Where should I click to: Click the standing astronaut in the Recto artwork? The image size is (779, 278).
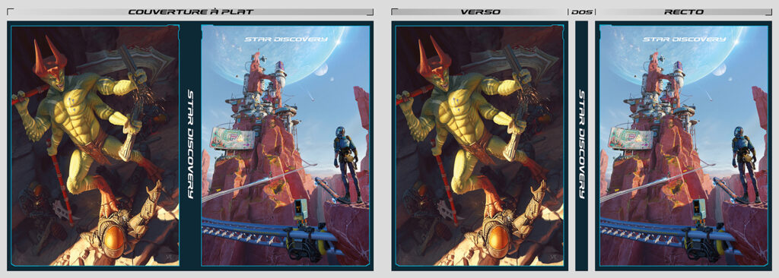coord(744,164)
